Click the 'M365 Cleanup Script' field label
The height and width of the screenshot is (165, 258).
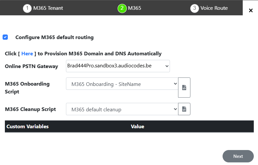pos(31,109)
